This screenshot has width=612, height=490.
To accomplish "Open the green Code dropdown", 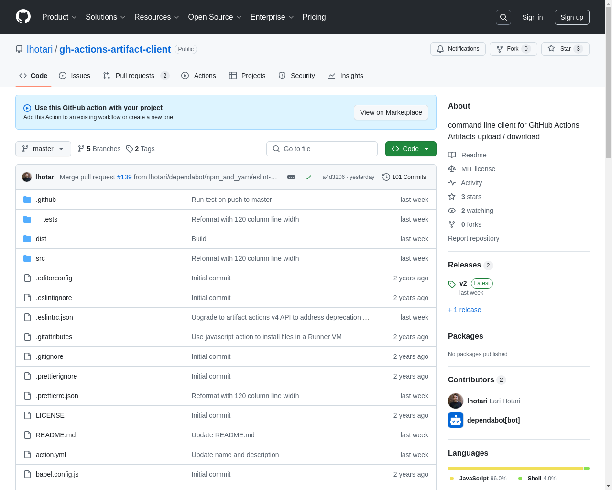I will click(x=411, y=149).
